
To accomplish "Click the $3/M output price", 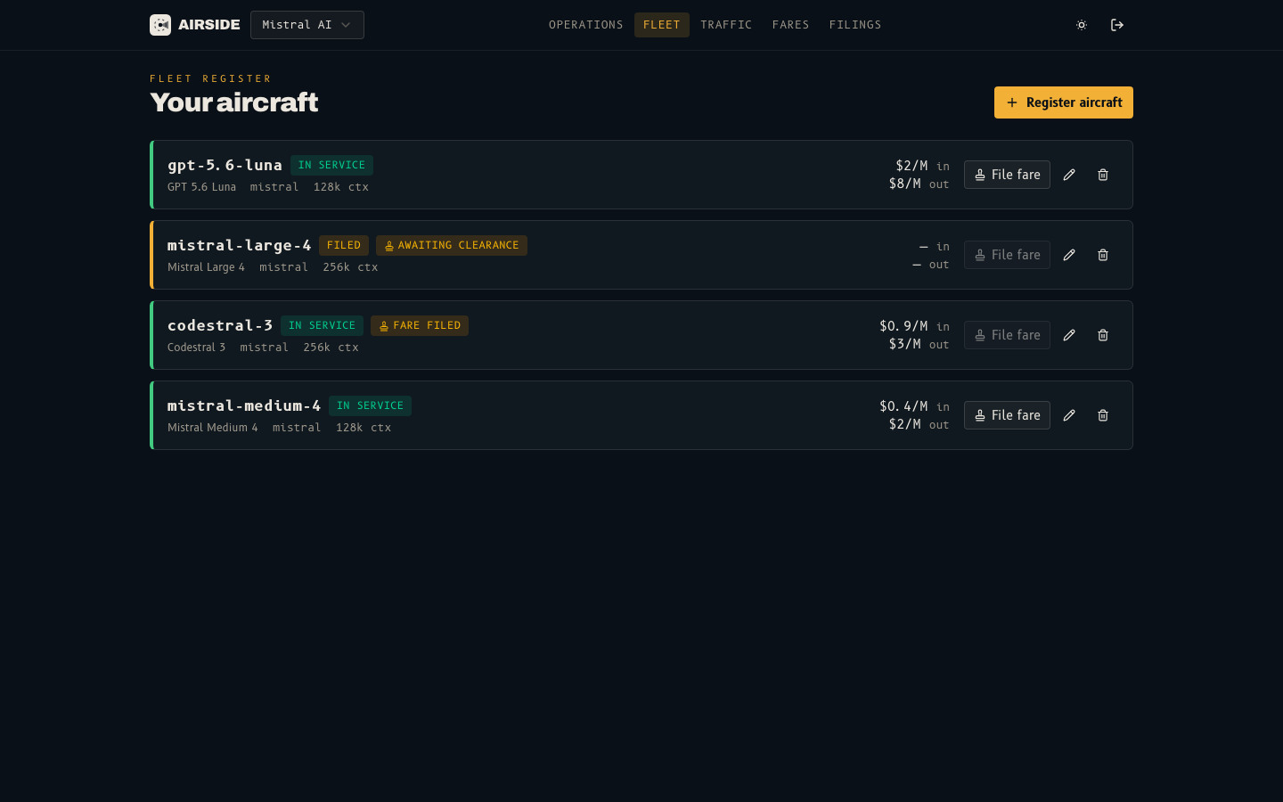I will point(905,344).
